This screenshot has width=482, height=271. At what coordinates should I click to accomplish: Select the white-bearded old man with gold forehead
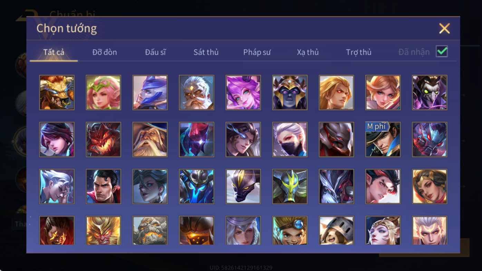pyautogui.click(x=196, y=93)
